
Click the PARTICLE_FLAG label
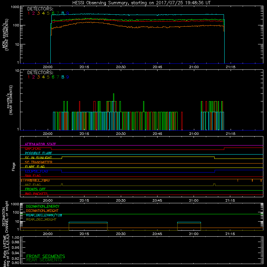pos(37,180)
